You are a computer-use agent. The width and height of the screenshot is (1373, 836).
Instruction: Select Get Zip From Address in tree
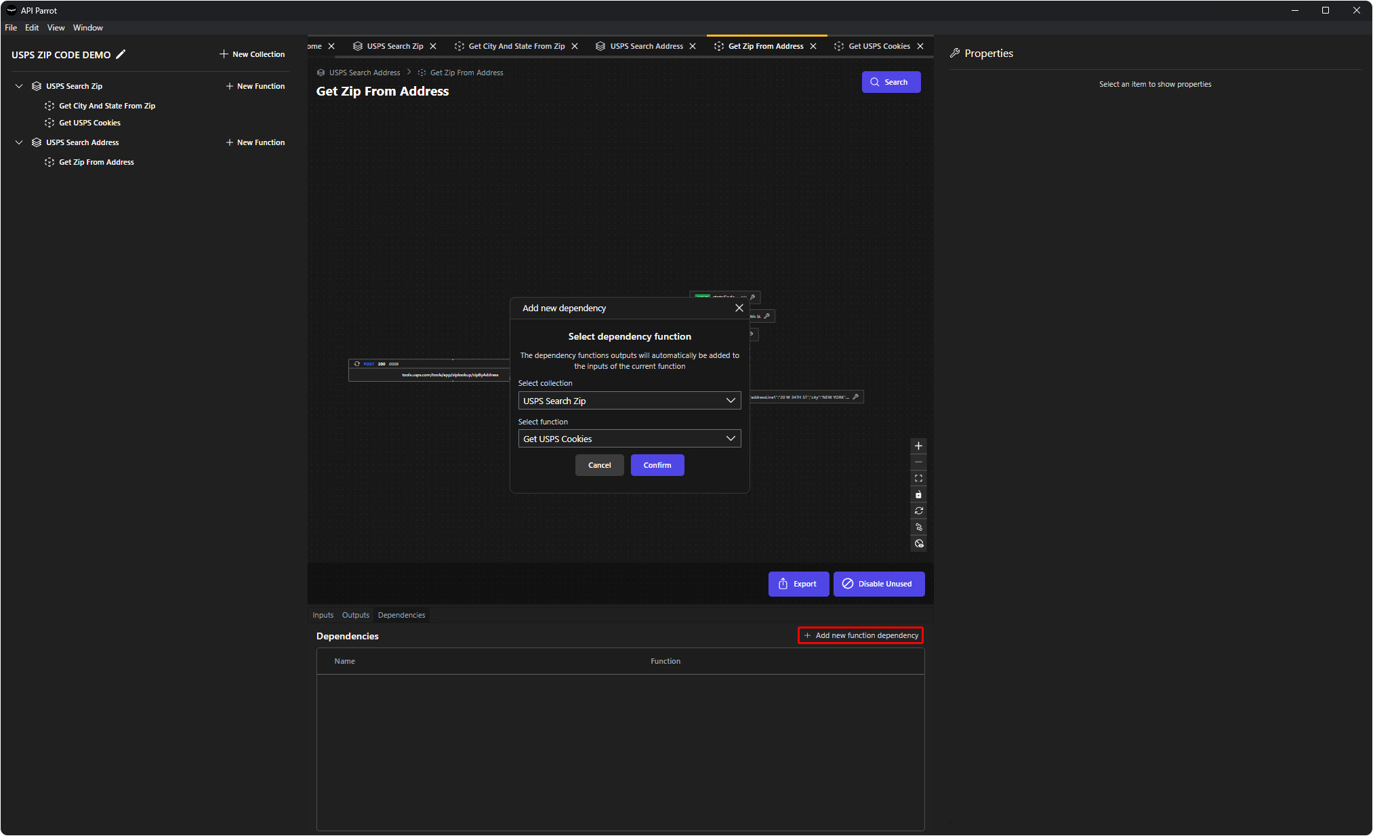pos(96,162)
